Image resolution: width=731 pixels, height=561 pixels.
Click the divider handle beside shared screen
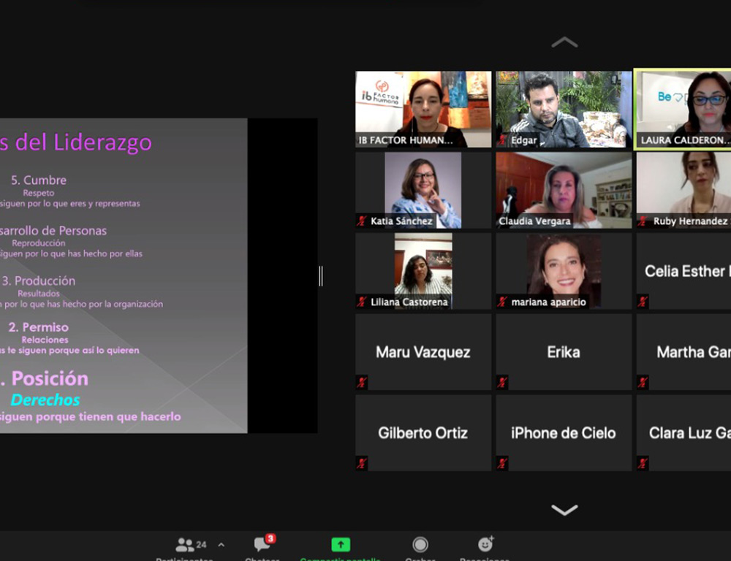click(321, 276)
